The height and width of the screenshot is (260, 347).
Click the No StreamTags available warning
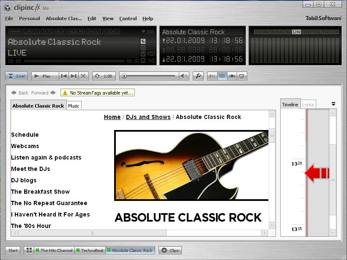[98, 93]
